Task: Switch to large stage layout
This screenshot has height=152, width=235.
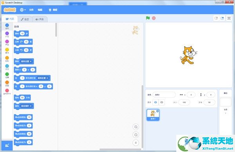Action: (x=222, y=18)
